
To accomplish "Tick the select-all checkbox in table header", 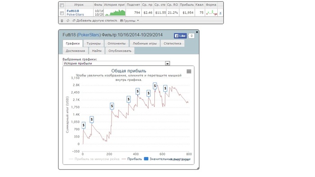I will 62,5.
